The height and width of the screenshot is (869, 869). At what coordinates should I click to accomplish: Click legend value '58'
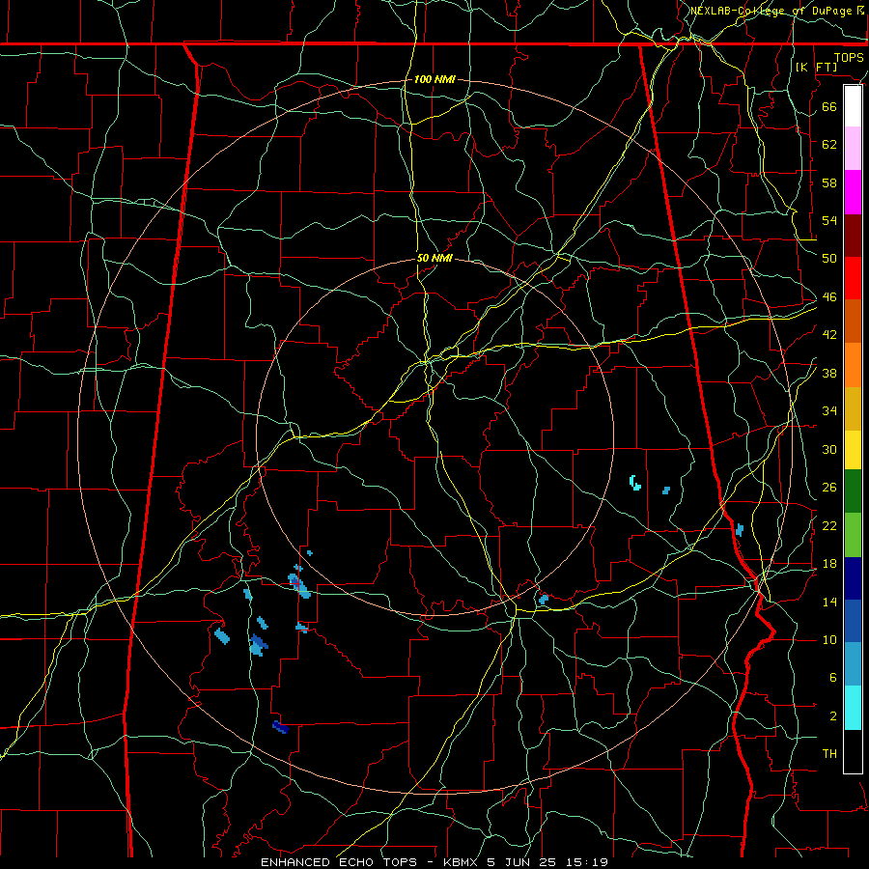pyautogui.click(x=829, y=182)
